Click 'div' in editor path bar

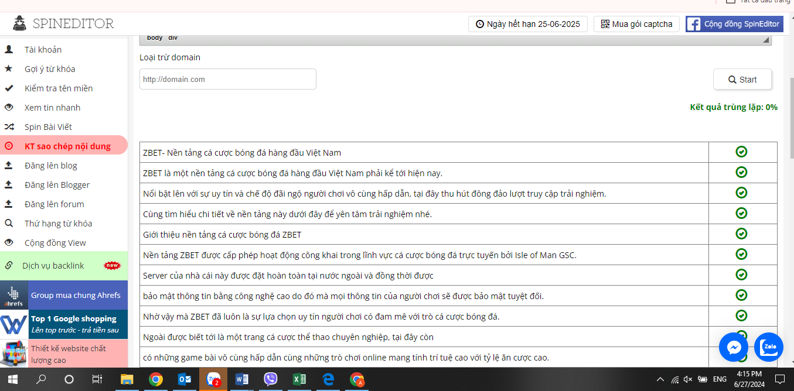[x=173, y=37]
